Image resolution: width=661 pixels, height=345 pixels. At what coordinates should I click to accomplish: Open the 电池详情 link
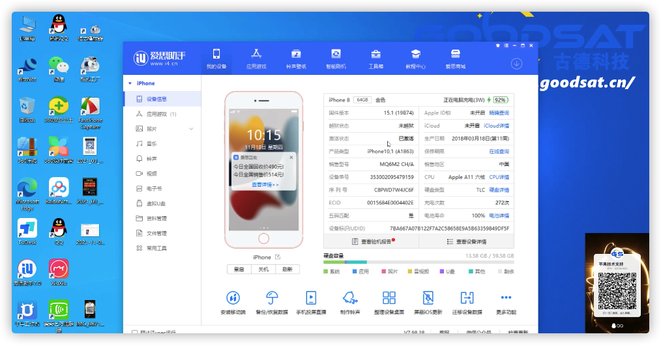tap(499, 215)
